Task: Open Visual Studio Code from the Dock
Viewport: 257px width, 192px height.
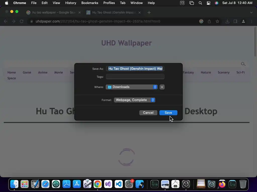Action: point(118,184)
